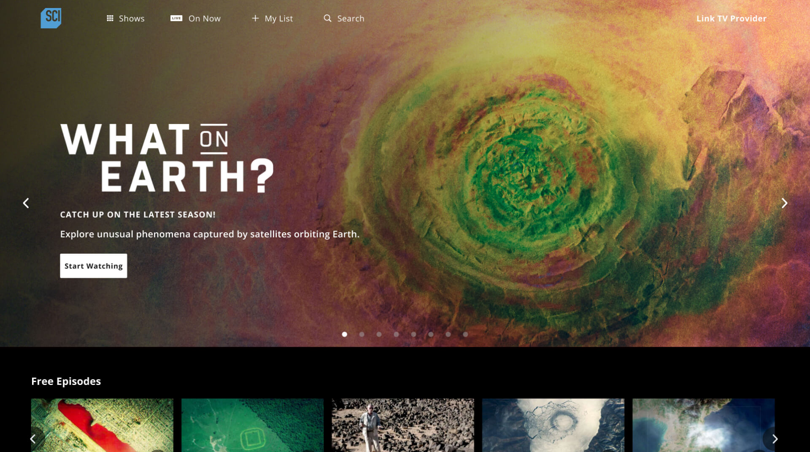This screenshot has height=452, width=810.
Task: Select the grid icon next to Shows
Action: pos(110,18)
